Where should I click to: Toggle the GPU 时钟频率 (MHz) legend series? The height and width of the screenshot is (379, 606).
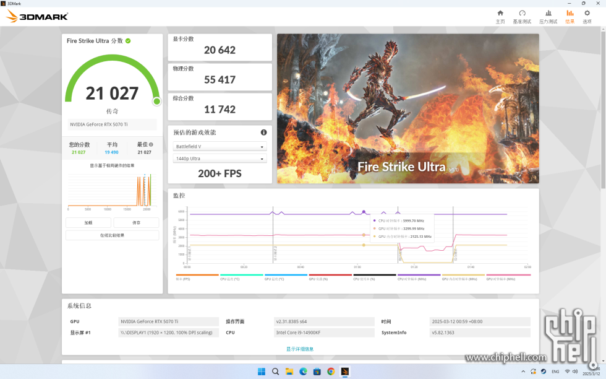(508, 277)
